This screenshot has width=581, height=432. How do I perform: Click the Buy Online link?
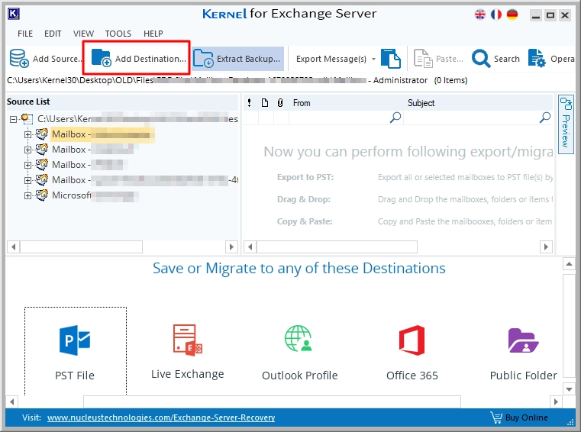click(x=527, y=417)
